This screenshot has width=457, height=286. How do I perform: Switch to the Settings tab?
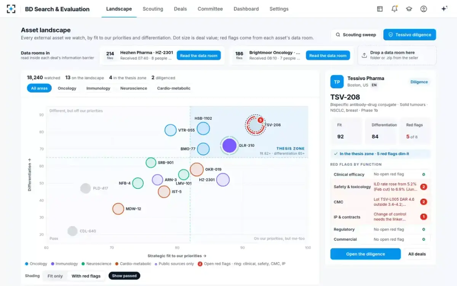pos(279,9)
